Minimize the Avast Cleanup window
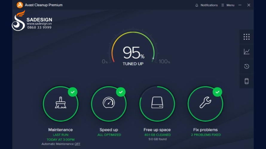The image size is (266, 149). pyautogui.click(x=240, y=5)
